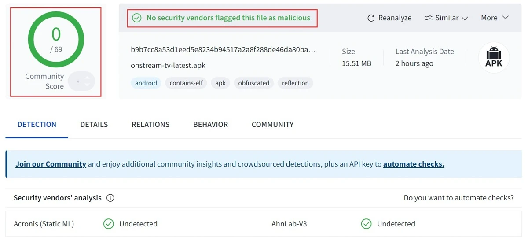Switch to the DETAILS tab
Screen dimensions: 528x237
point(94,125)
